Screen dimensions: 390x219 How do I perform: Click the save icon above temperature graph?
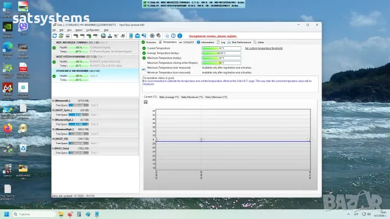[x=146, y=102]
